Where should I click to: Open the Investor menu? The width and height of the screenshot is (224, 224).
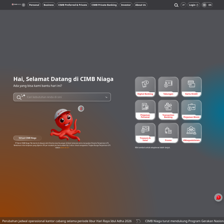point(126,5)
